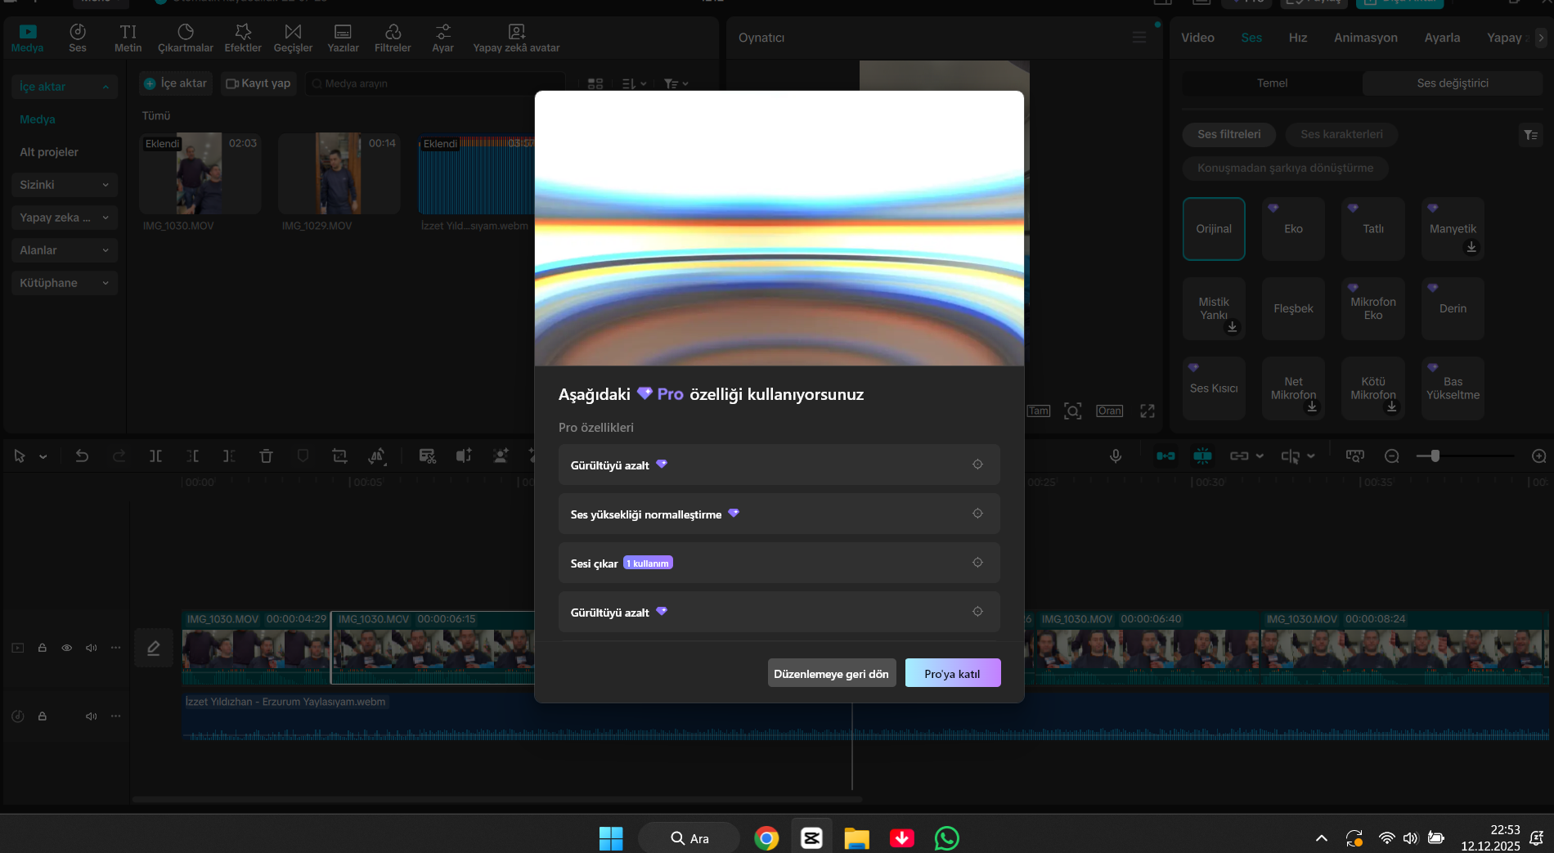The image size is (1554, 853).
Task: Open the media filter dropdown
Action: pyautogui.click(x=676, y=83)
